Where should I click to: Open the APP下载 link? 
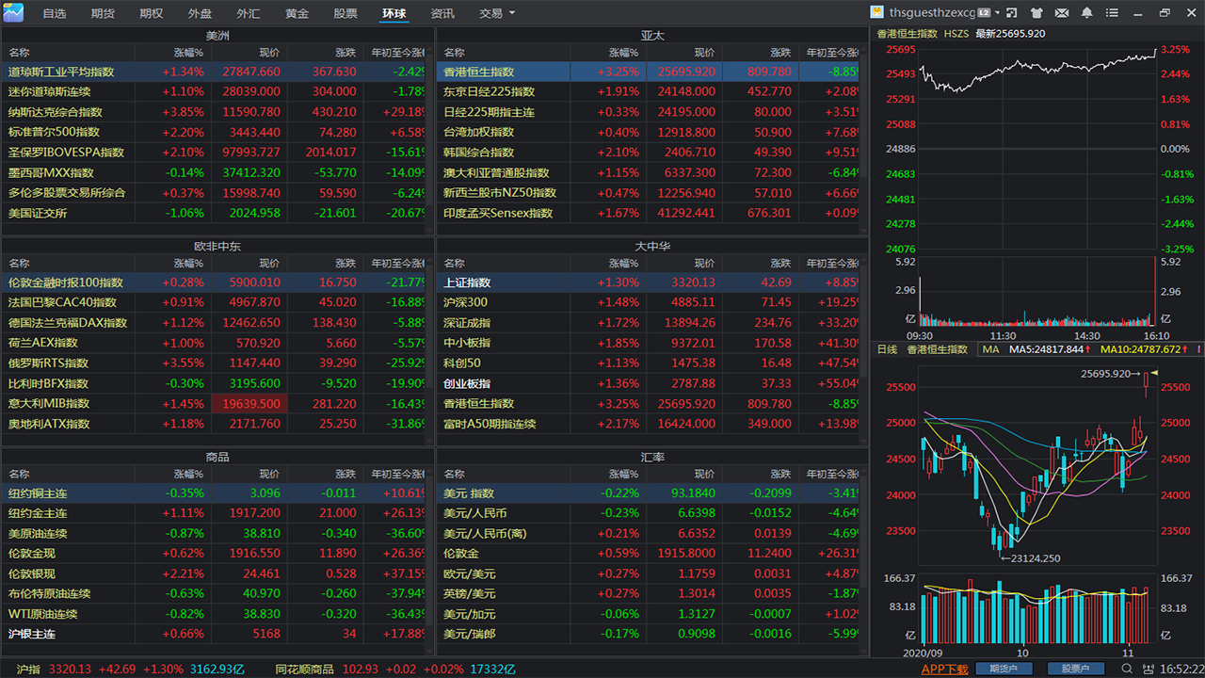946,669
